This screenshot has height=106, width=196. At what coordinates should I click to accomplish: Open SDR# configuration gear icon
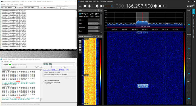97,6
